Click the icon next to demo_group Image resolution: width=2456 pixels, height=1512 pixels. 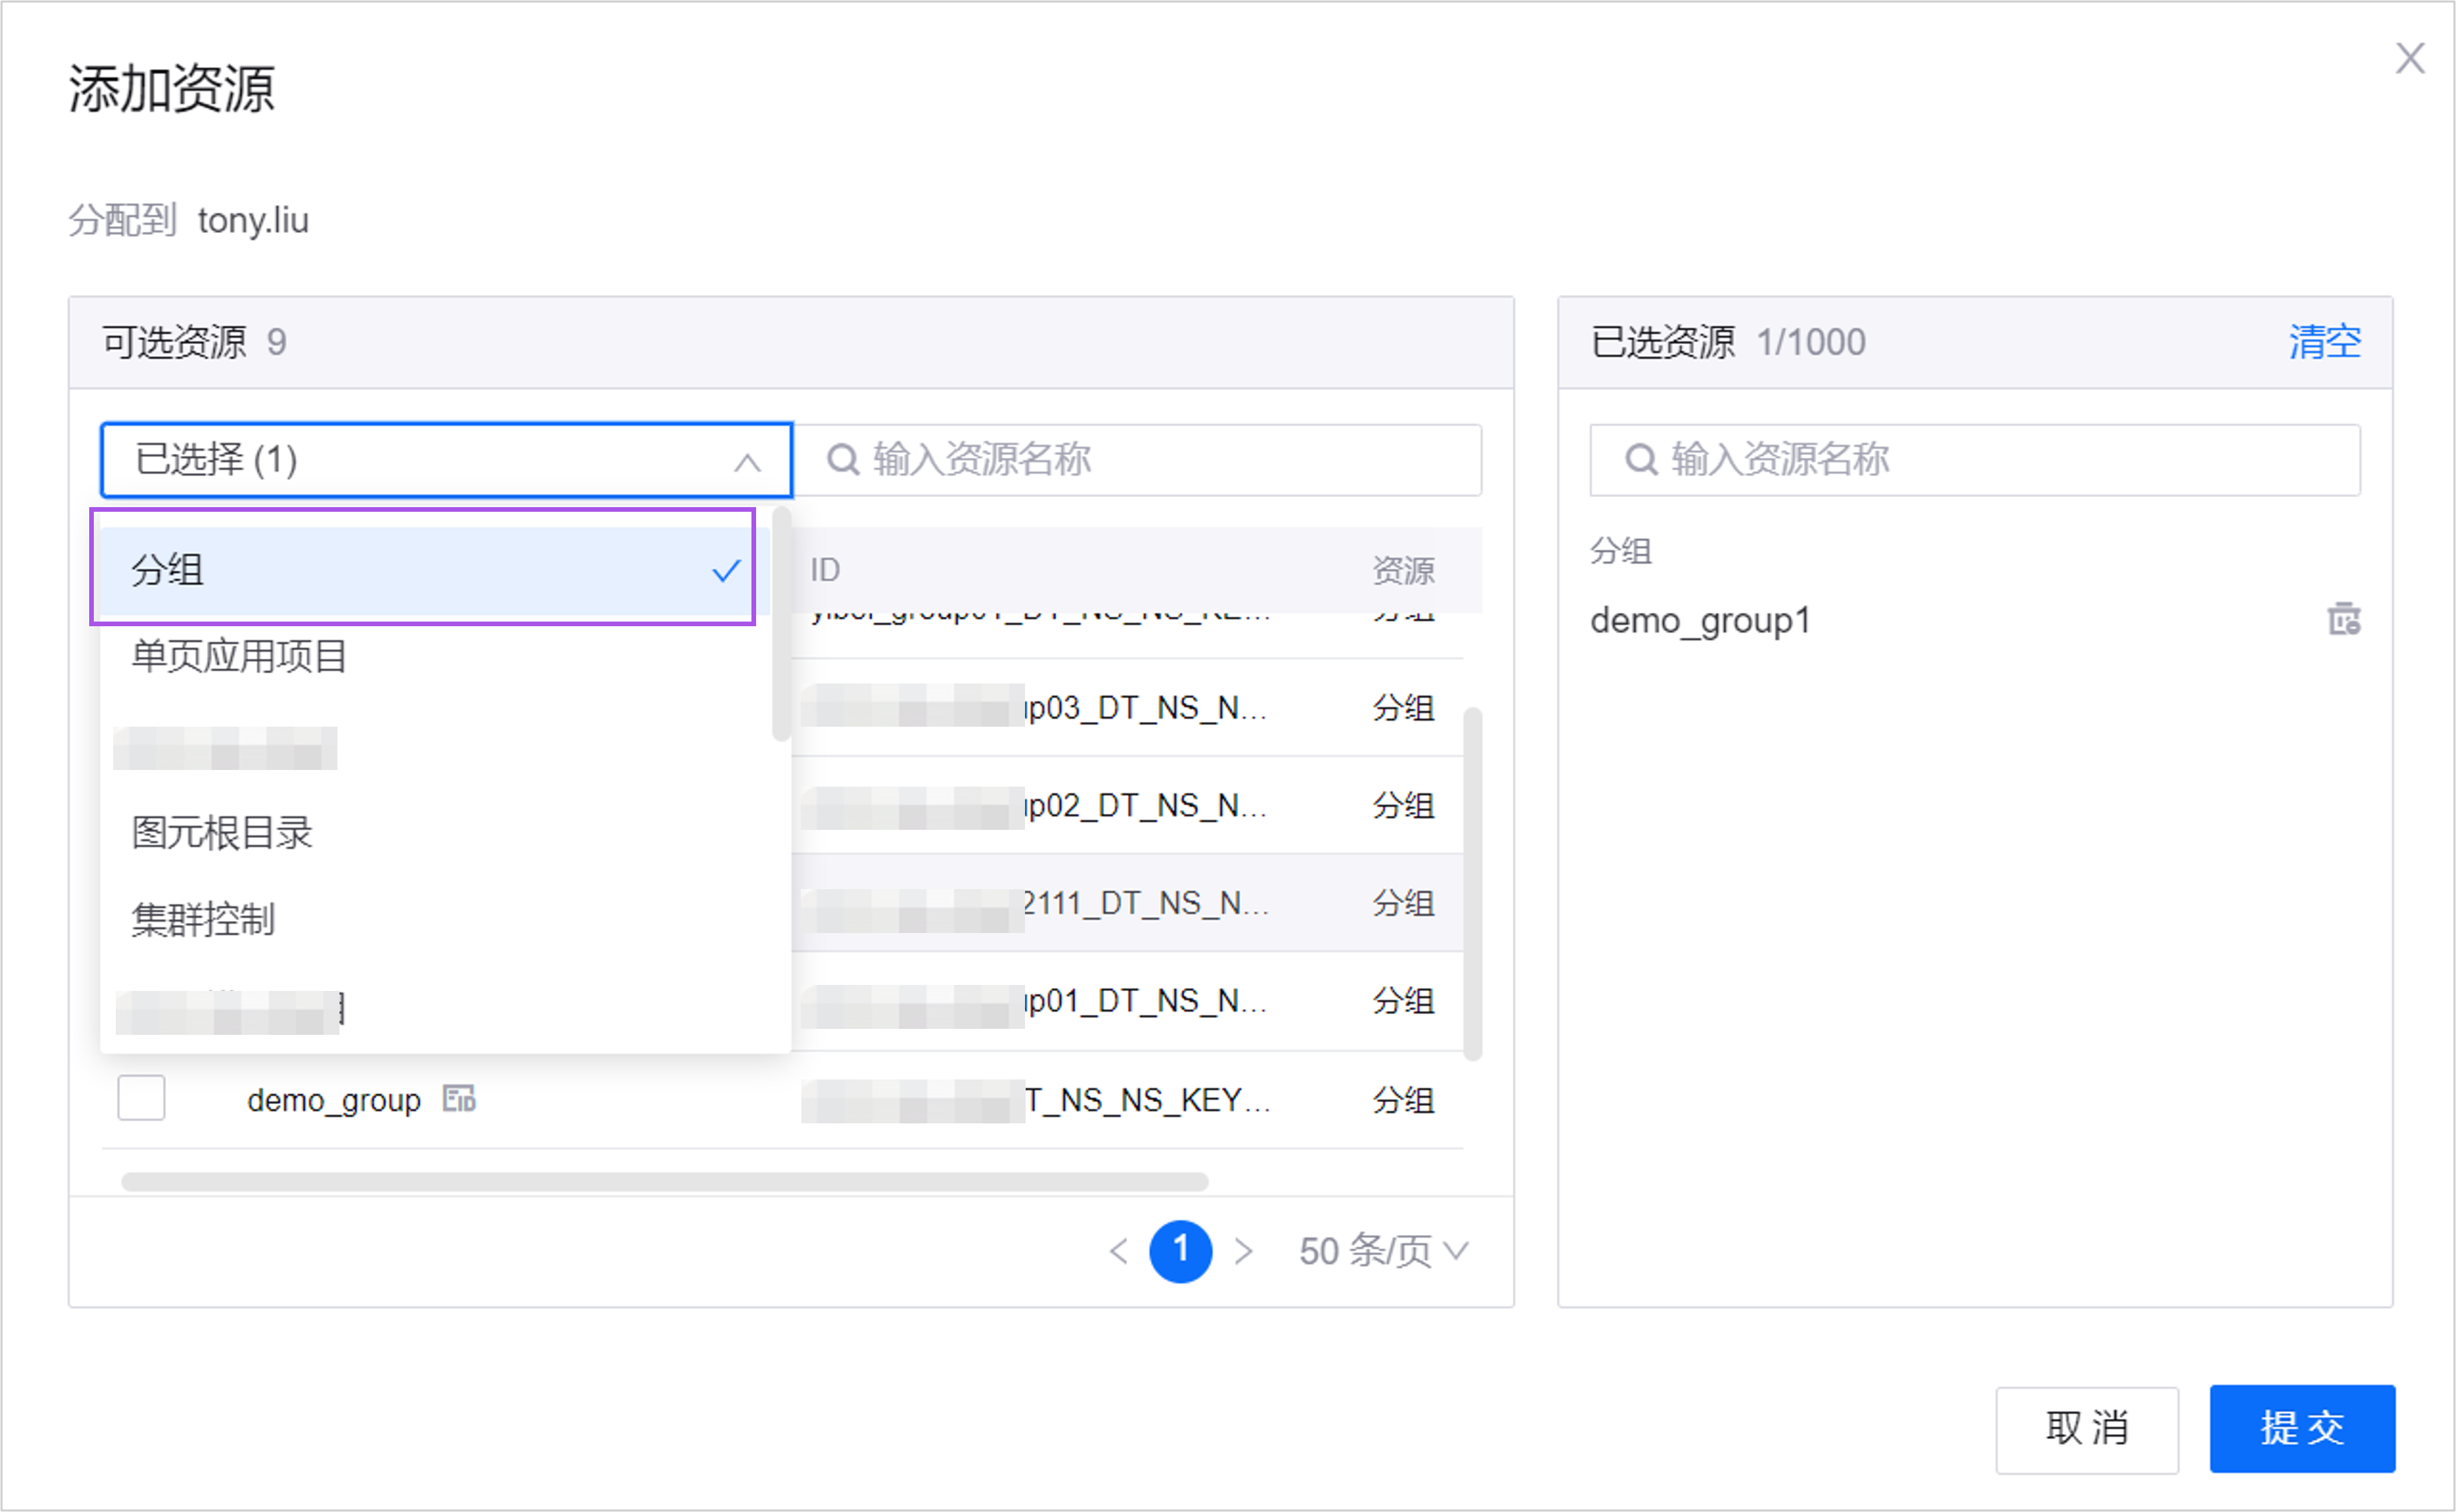pos(459,1098)
